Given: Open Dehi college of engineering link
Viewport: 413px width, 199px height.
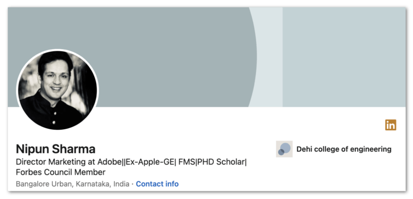Looking at the screenshot, I should pos(344,149).
